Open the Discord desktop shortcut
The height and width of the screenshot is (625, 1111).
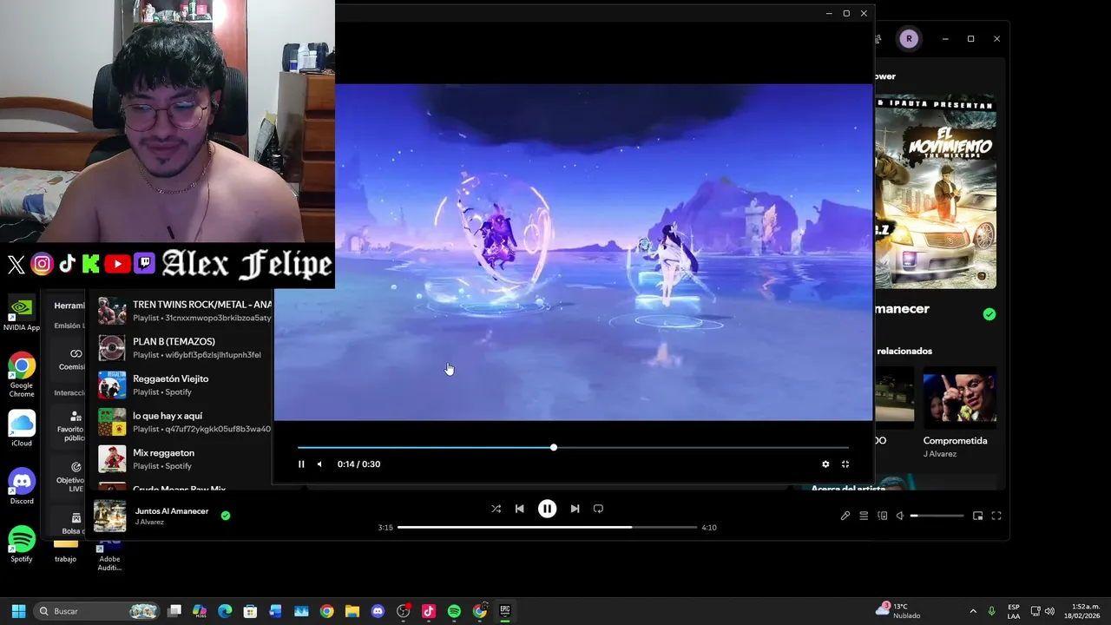22,487
